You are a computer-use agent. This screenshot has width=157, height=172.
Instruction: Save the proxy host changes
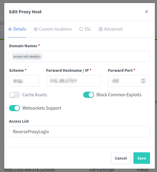pos(142,158)
